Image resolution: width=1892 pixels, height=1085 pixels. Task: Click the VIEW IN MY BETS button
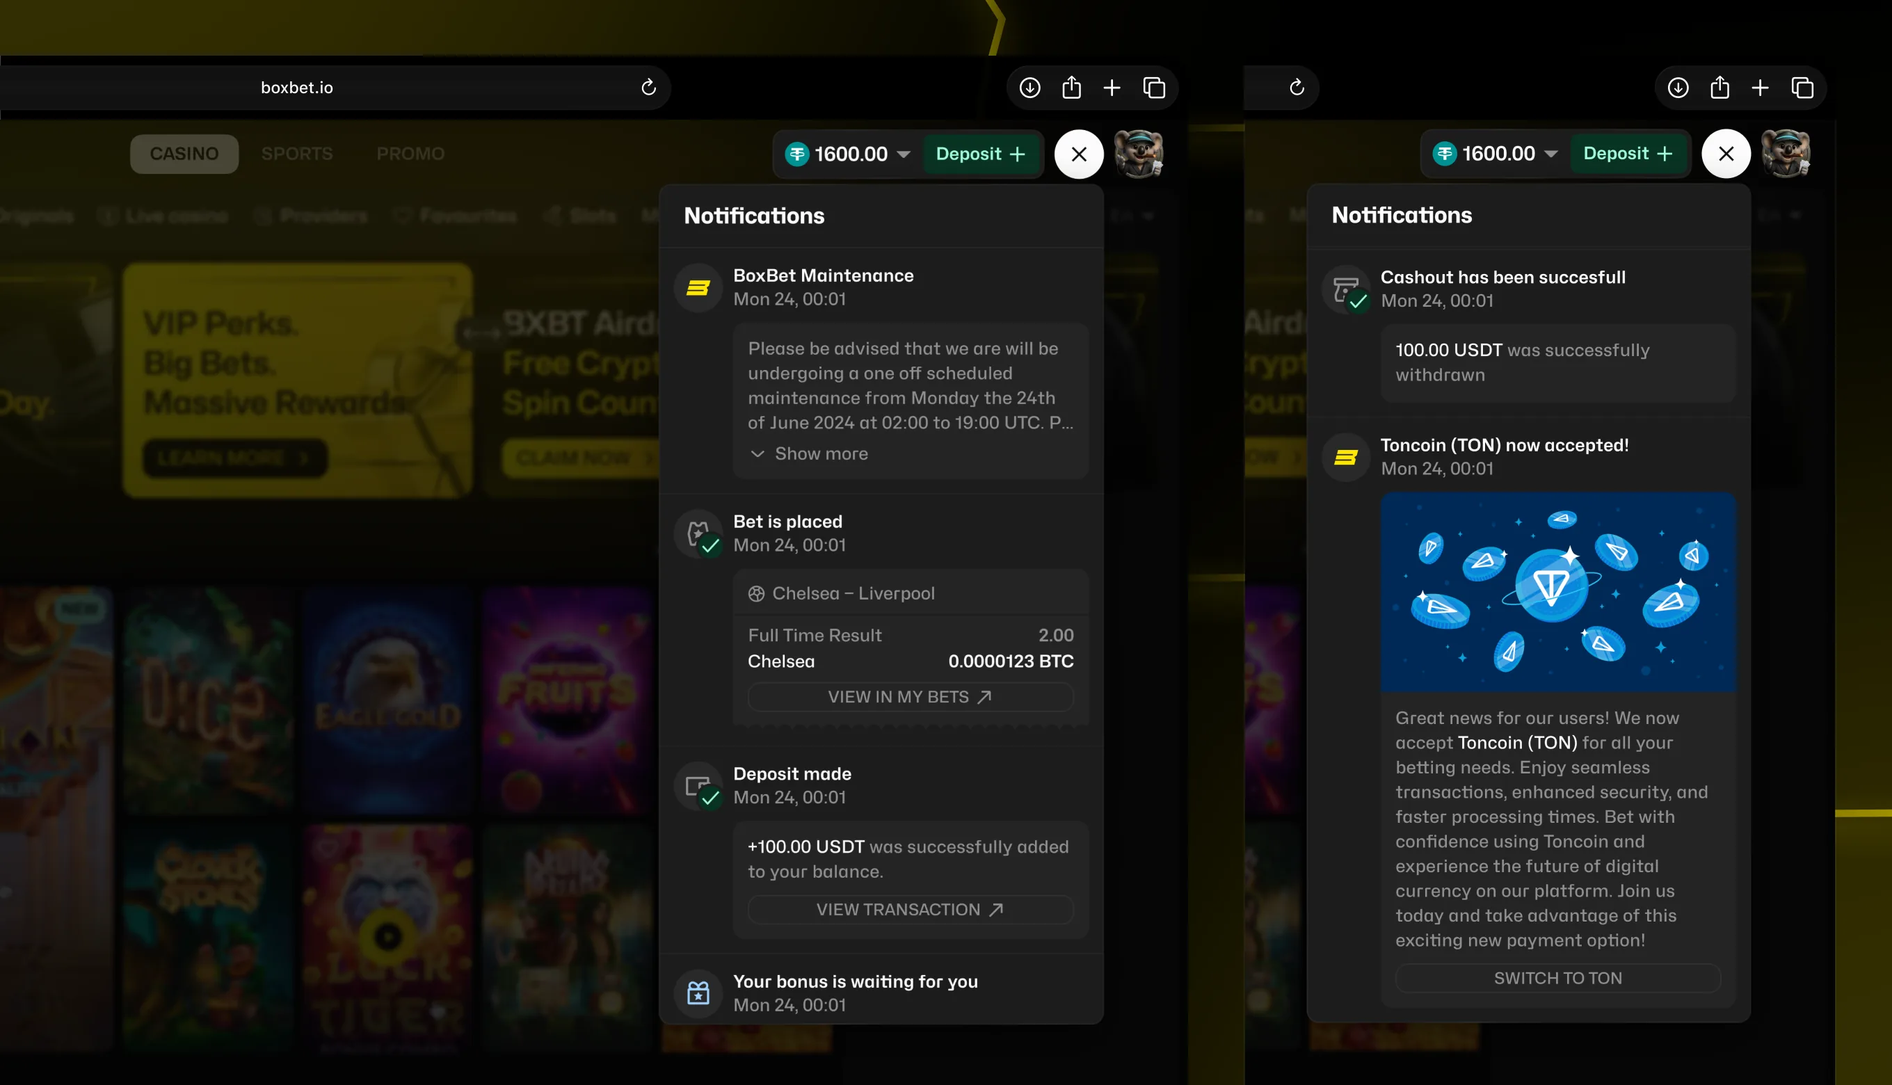(910, 697)
